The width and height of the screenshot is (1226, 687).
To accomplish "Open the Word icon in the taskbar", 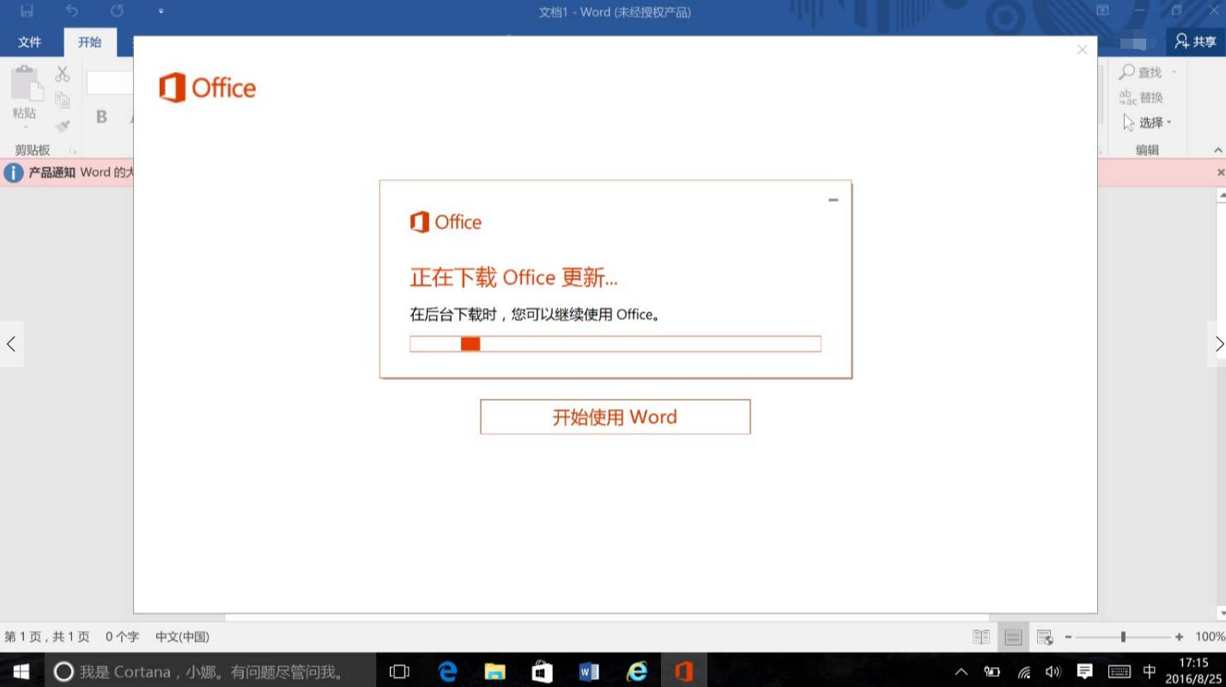I will tap(589, 672).
